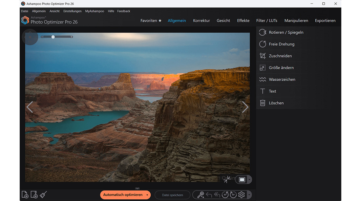Switch to the blue Allgemein tab
The height and width of the screenshot is (201, 361).
coord(177,21)
